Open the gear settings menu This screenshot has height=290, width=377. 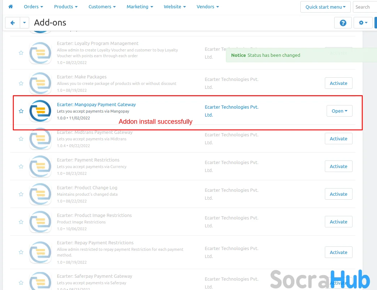(x=363, y=23)
